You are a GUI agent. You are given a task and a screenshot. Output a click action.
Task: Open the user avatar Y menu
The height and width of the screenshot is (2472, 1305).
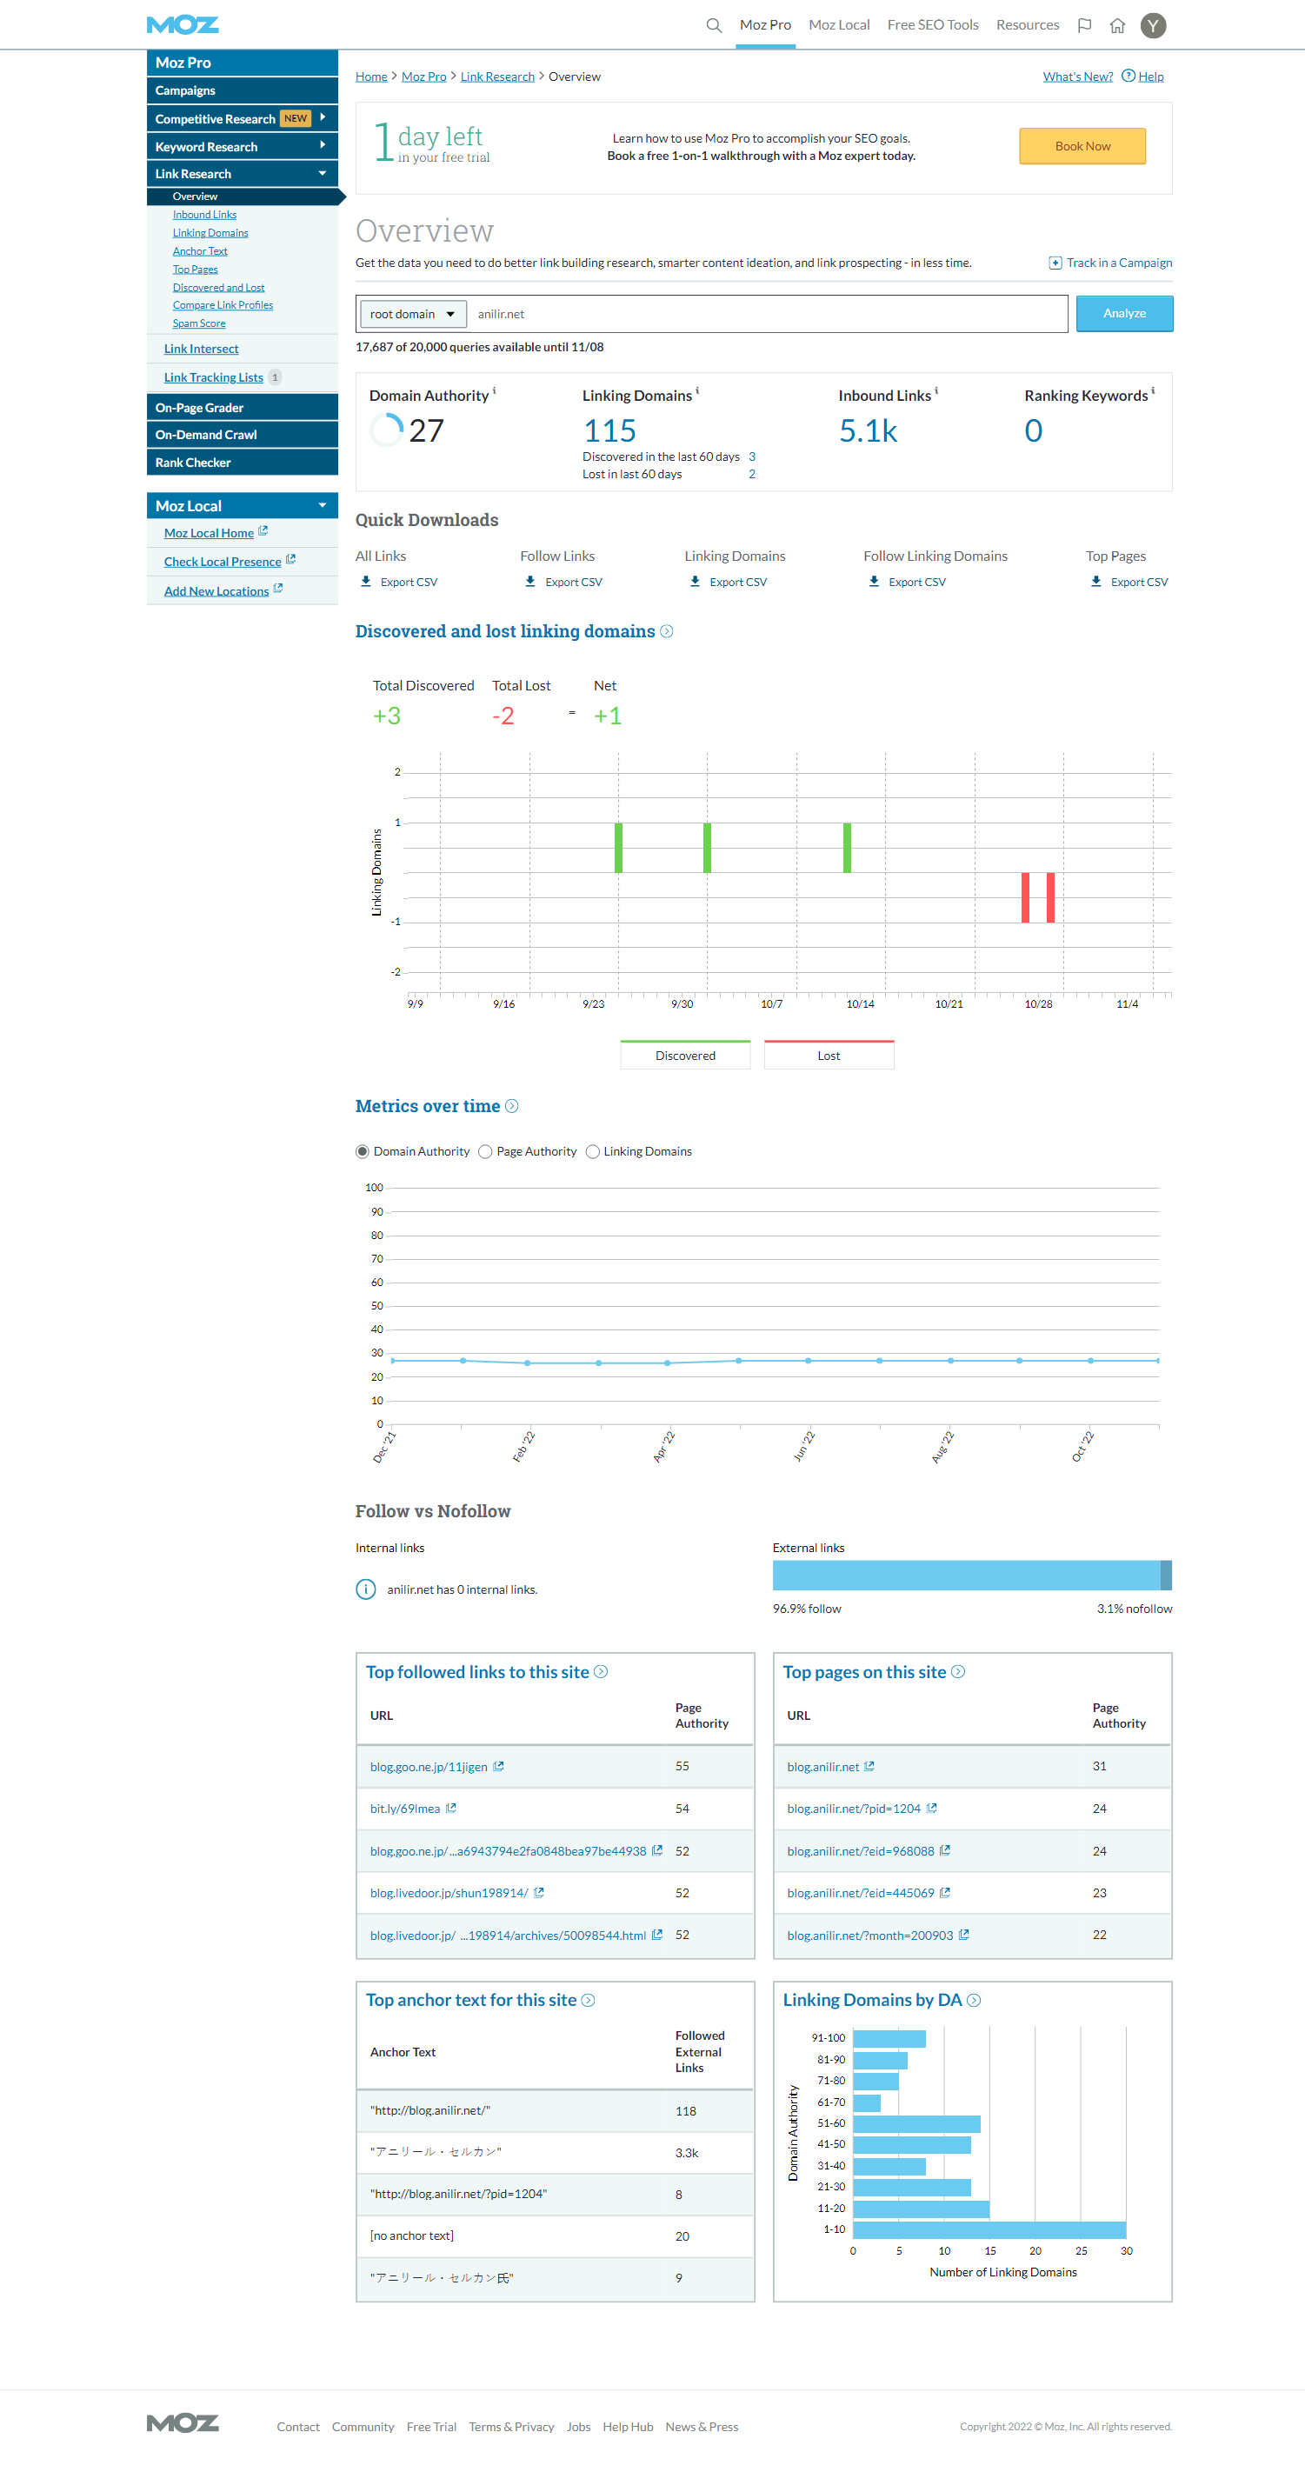pos(1154,26)
